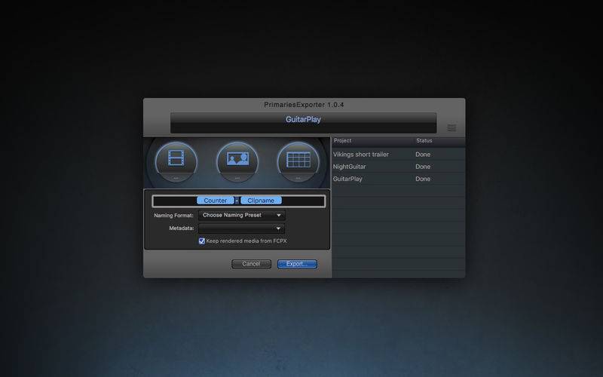Click the GuitarPlay project title display
The image size is (603, 377).
tap(304, 123)
